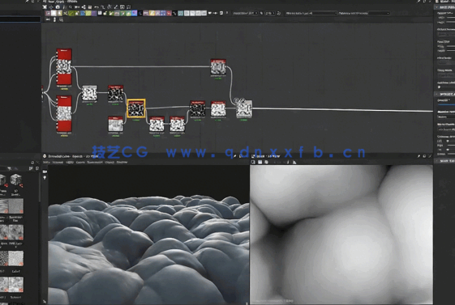The height and width of the screenshot is (305, 455).
Task: Select the top-right node above the output chain
Action: click(218, 68)
